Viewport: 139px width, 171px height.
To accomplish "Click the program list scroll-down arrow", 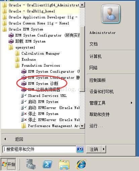I will (82, 126).
